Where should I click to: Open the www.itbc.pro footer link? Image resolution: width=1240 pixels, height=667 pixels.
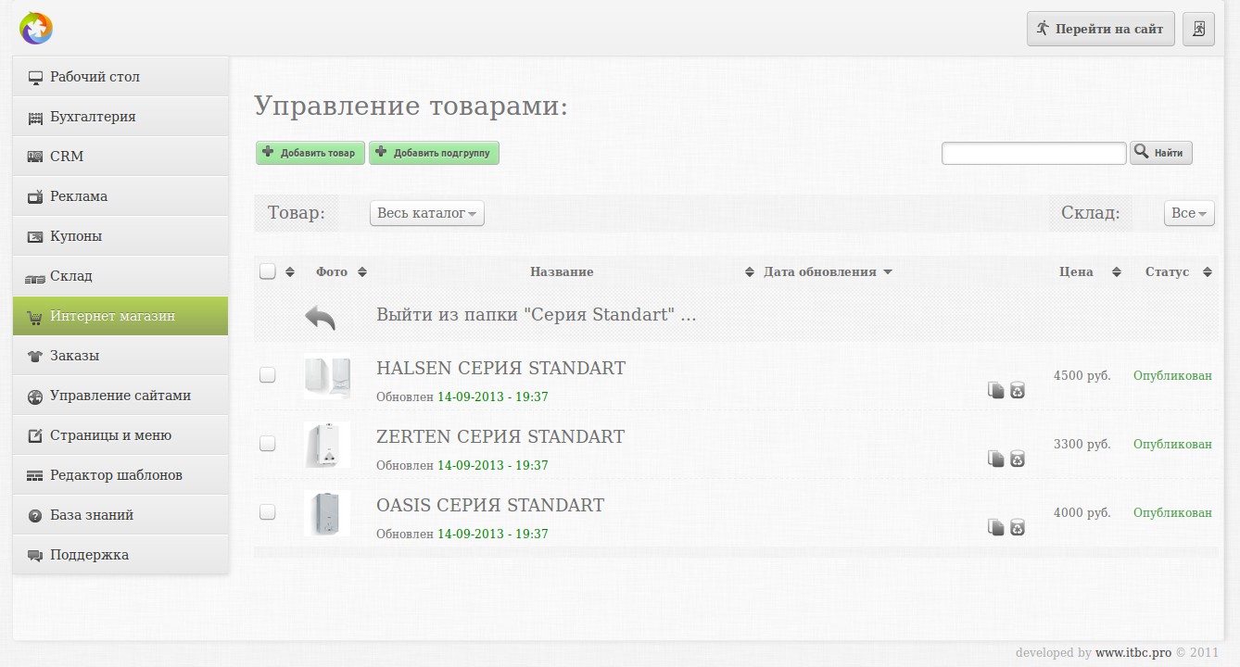click(x=1133, y=652)
